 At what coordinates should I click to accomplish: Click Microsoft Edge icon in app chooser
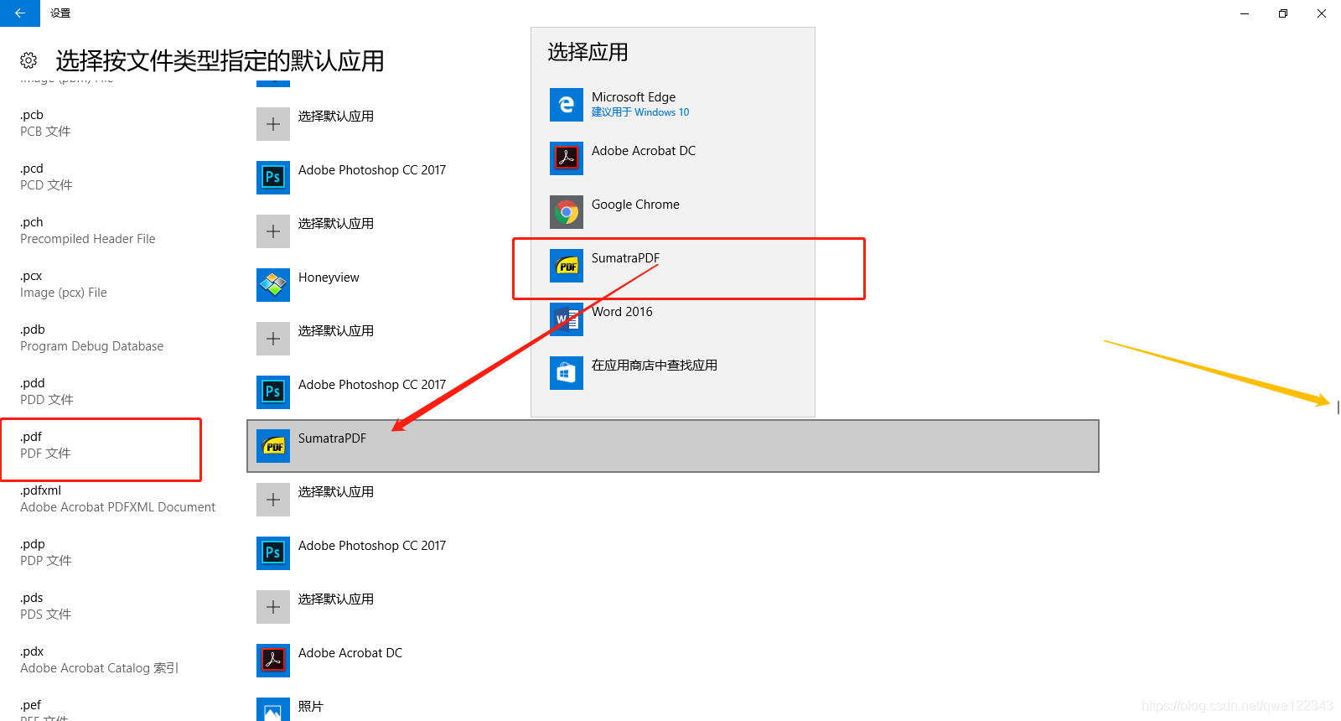pos(567,105)
